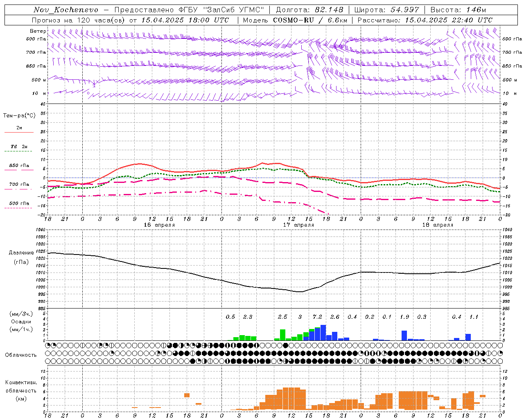Click the 'Td 2м' dew point legend label

(19, 146)
